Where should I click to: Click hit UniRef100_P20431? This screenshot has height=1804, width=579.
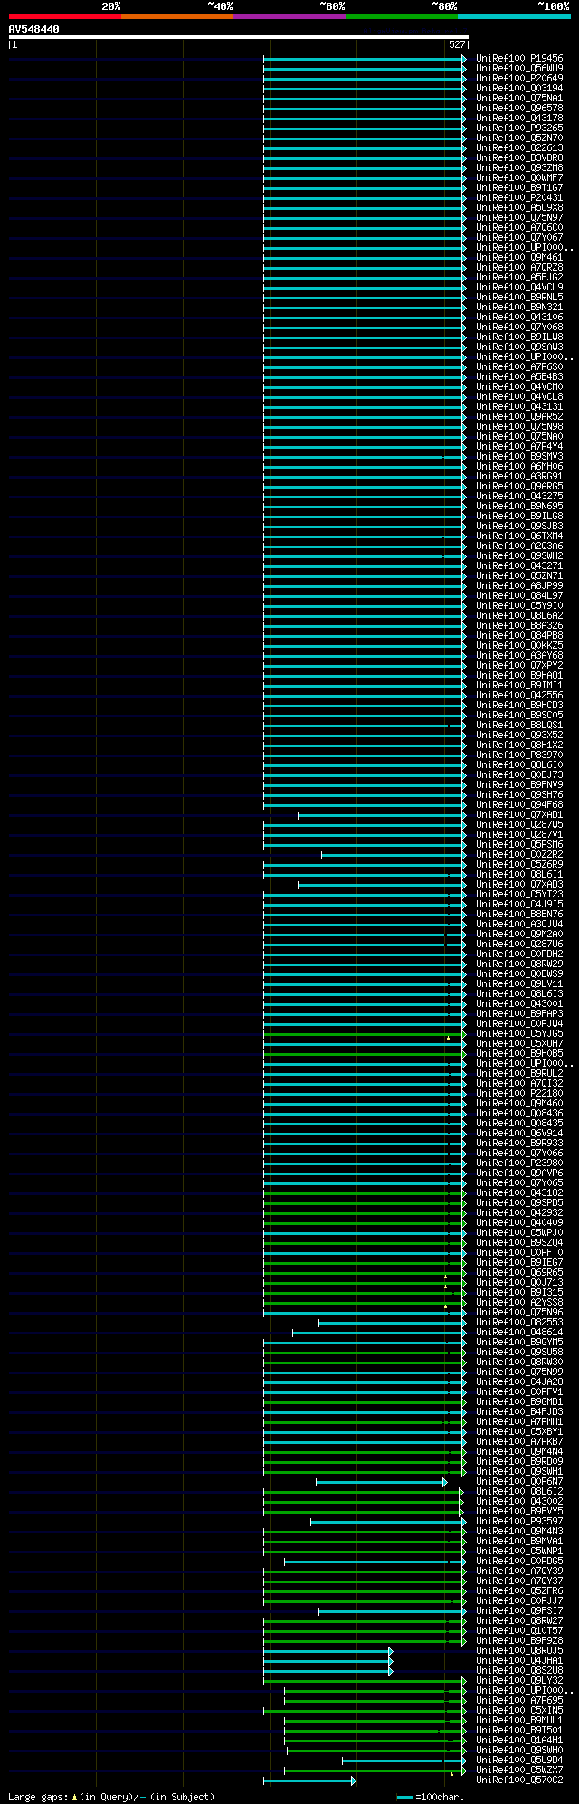coord(519,197)
